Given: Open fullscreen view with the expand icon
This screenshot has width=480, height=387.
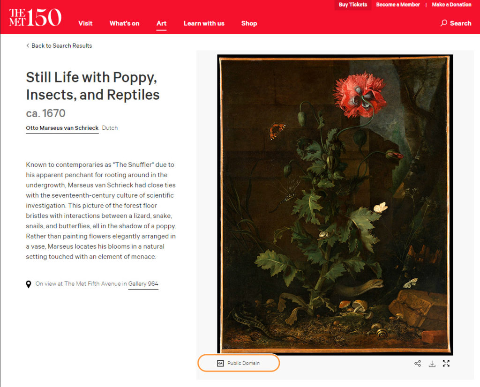Looking at the screenshot, I should click(x=446, y=364).
